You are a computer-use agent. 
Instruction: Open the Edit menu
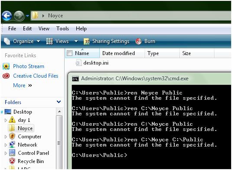[x=27, y=29]
